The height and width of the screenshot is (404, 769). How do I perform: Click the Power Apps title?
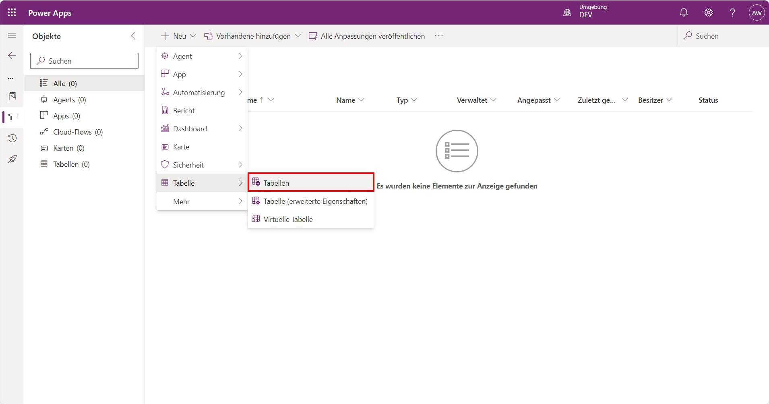[50, 13]
